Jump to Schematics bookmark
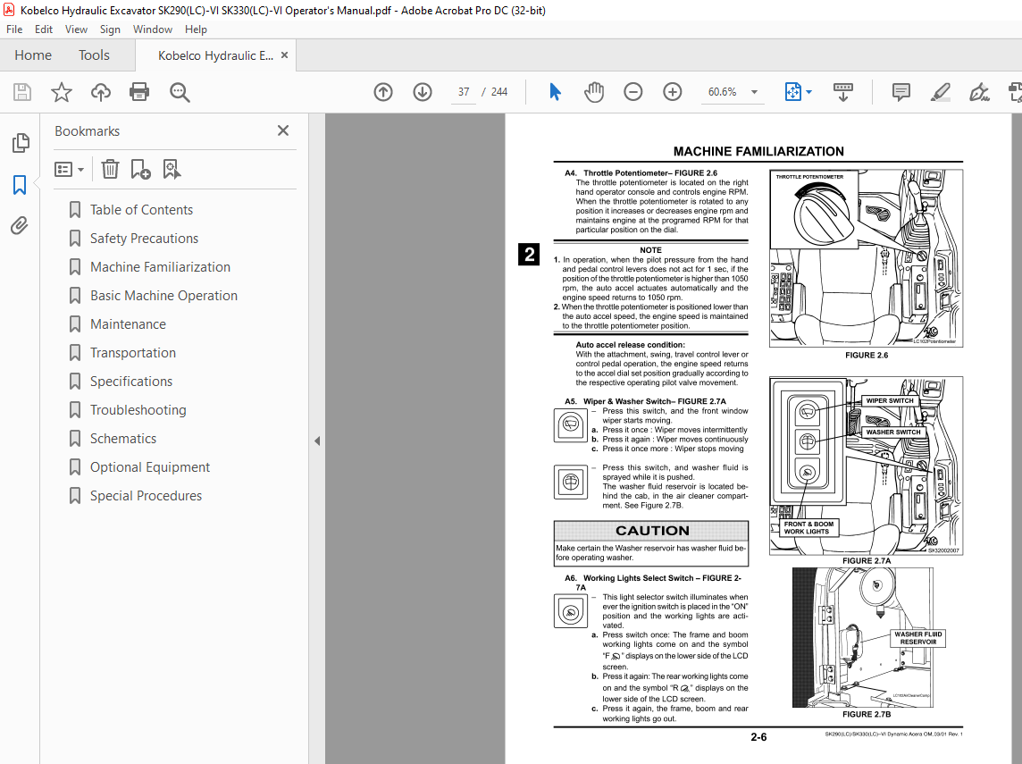The height and width of the screenshot is (764, 1022). click(x=123, y=440)
